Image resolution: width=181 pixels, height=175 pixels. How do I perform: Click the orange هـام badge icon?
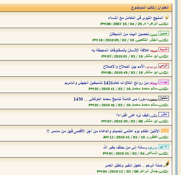[x=165, y=131]
